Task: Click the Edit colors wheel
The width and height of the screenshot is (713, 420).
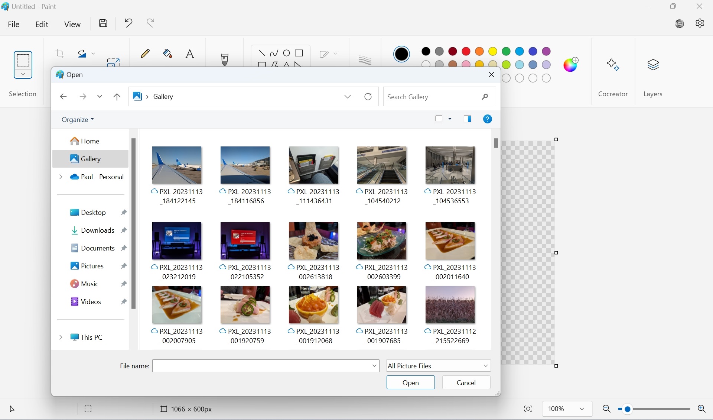Action: tap(571, 65)
